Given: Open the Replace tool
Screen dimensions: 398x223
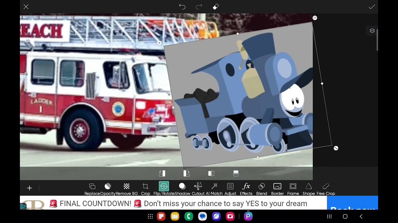Looking at the screenshot, I should [x=92, y=189].
